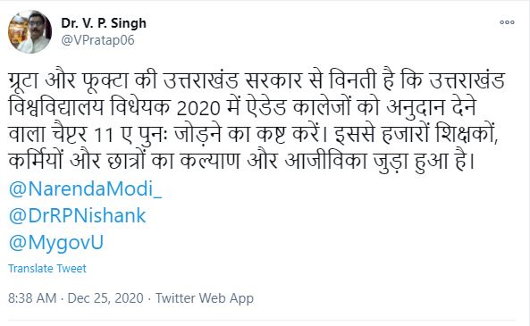Open the @MygovU mention
This screenshot has width=530, height=326.
click(x=55, y=243)
